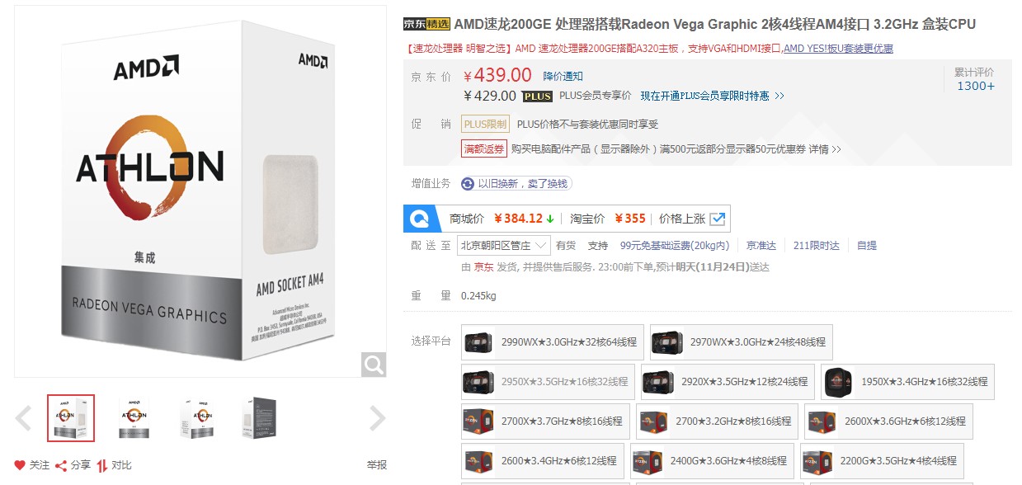The image size is (1022, 485).
Task: Open the AMD YES!板U套装更优惠 link
Action: [x=838, y=49]
